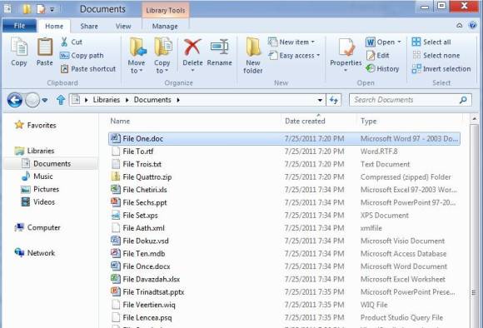Viewport: 483px width, 328px height.
Task: Click Select all
Action: [x=431, y=42]
